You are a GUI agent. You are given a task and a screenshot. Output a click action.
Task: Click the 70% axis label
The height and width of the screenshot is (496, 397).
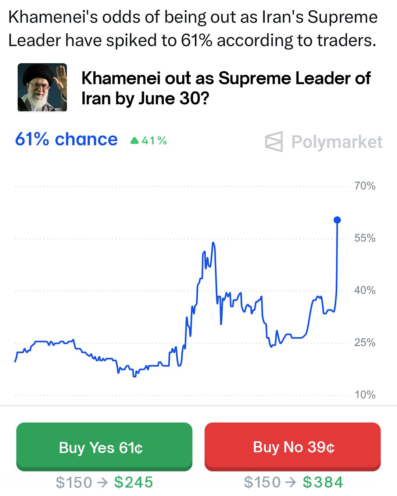365,186
